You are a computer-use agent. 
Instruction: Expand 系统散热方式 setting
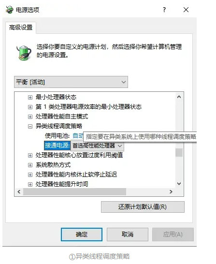point(30,165)
